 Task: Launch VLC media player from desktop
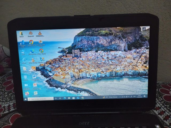40,33
